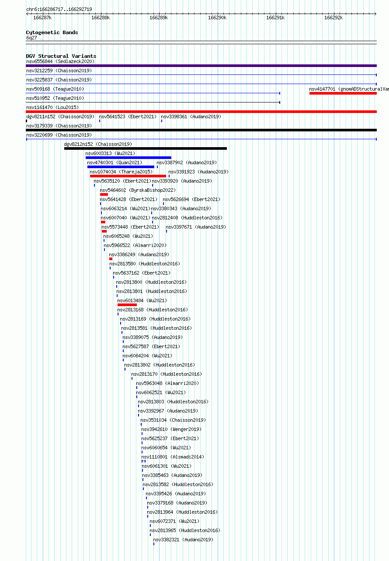Click nsv3382321 (Audano2019) label
Image resolution: width=389 pixels, height=561 pixels.
[x=184, y=540]
